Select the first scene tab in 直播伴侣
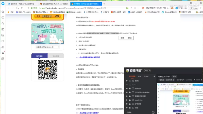 [x=132, y=77]
